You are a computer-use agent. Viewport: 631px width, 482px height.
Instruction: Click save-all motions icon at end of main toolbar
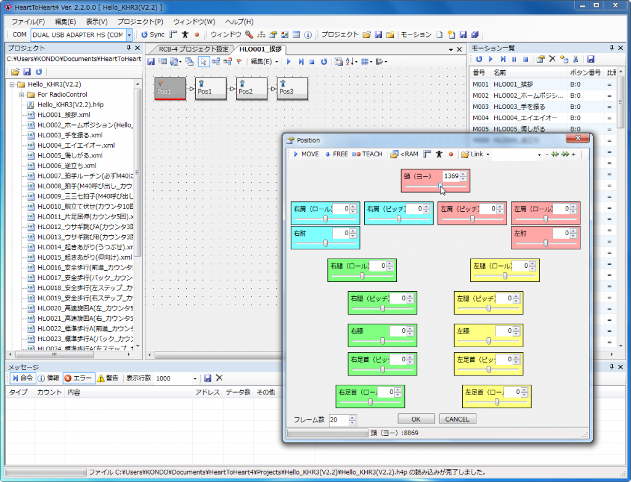[475, 34]
